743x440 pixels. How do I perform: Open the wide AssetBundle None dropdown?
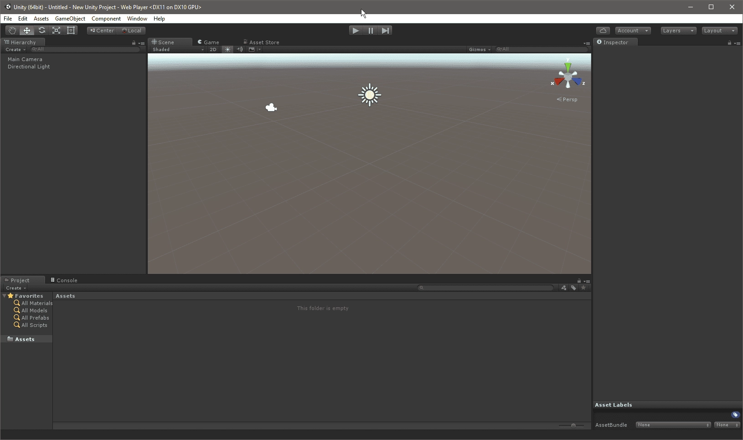[673, 425]
